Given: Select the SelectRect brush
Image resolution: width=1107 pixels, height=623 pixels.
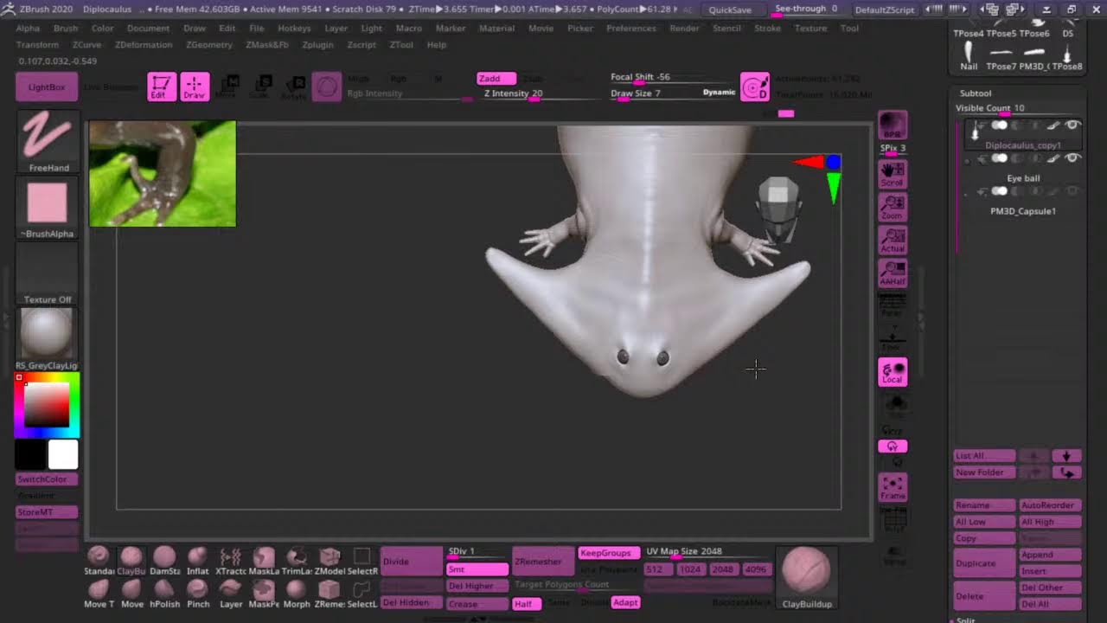Looking at the screenshot, I should (362, 561).
